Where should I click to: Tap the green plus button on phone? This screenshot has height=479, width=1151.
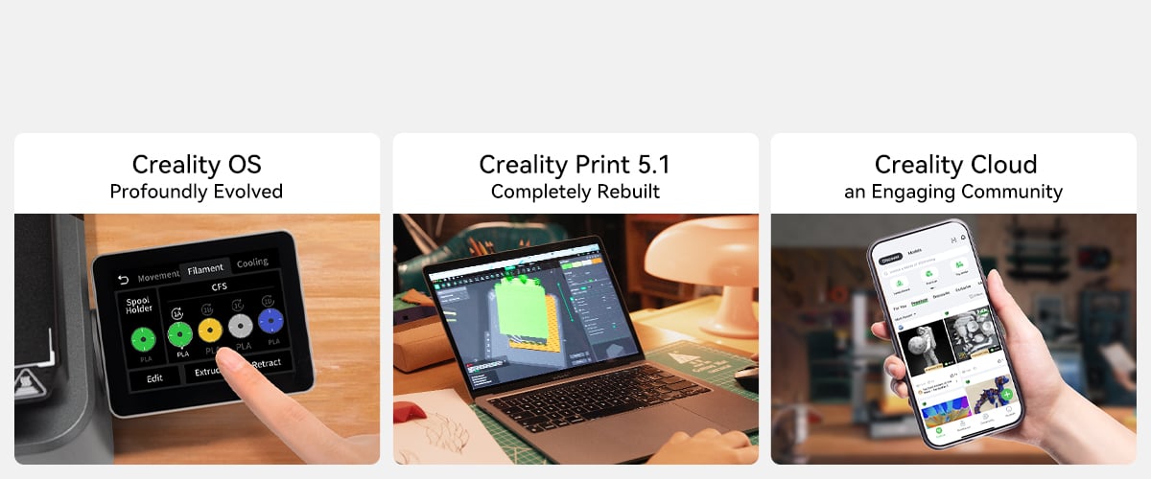[1005, 394]
